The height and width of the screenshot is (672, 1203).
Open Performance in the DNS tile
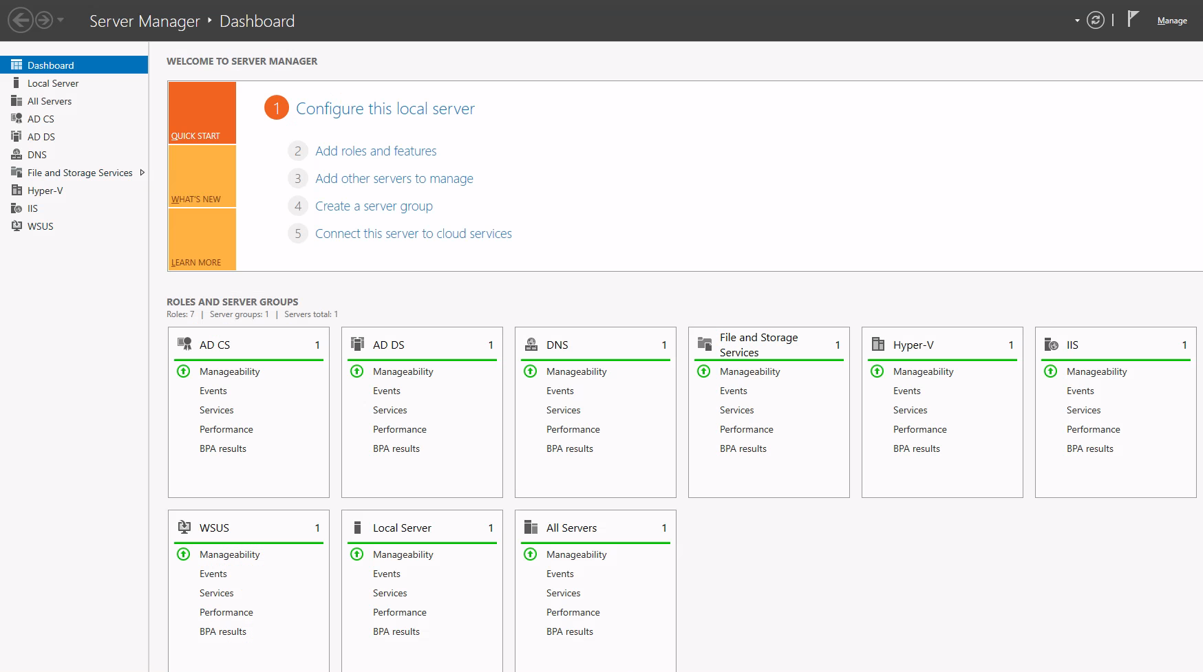(x=573, y=429)
